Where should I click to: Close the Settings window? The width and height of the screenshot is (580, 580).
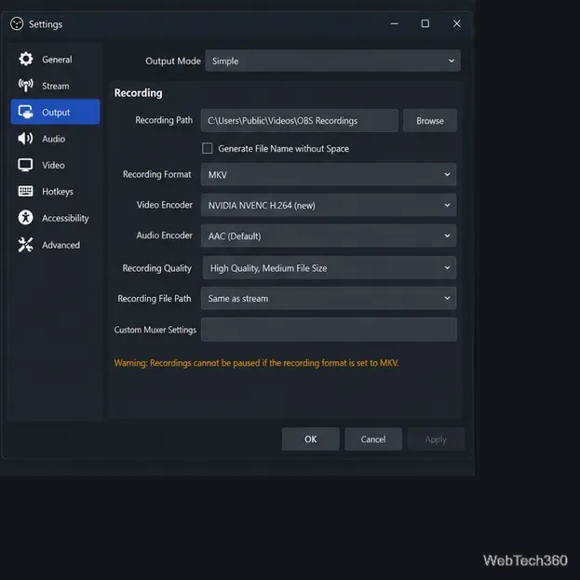click(x=457, y=23)
